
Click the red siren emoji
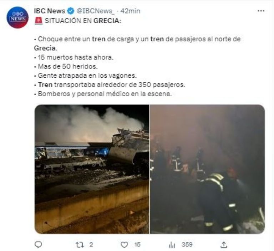[39, 21]
